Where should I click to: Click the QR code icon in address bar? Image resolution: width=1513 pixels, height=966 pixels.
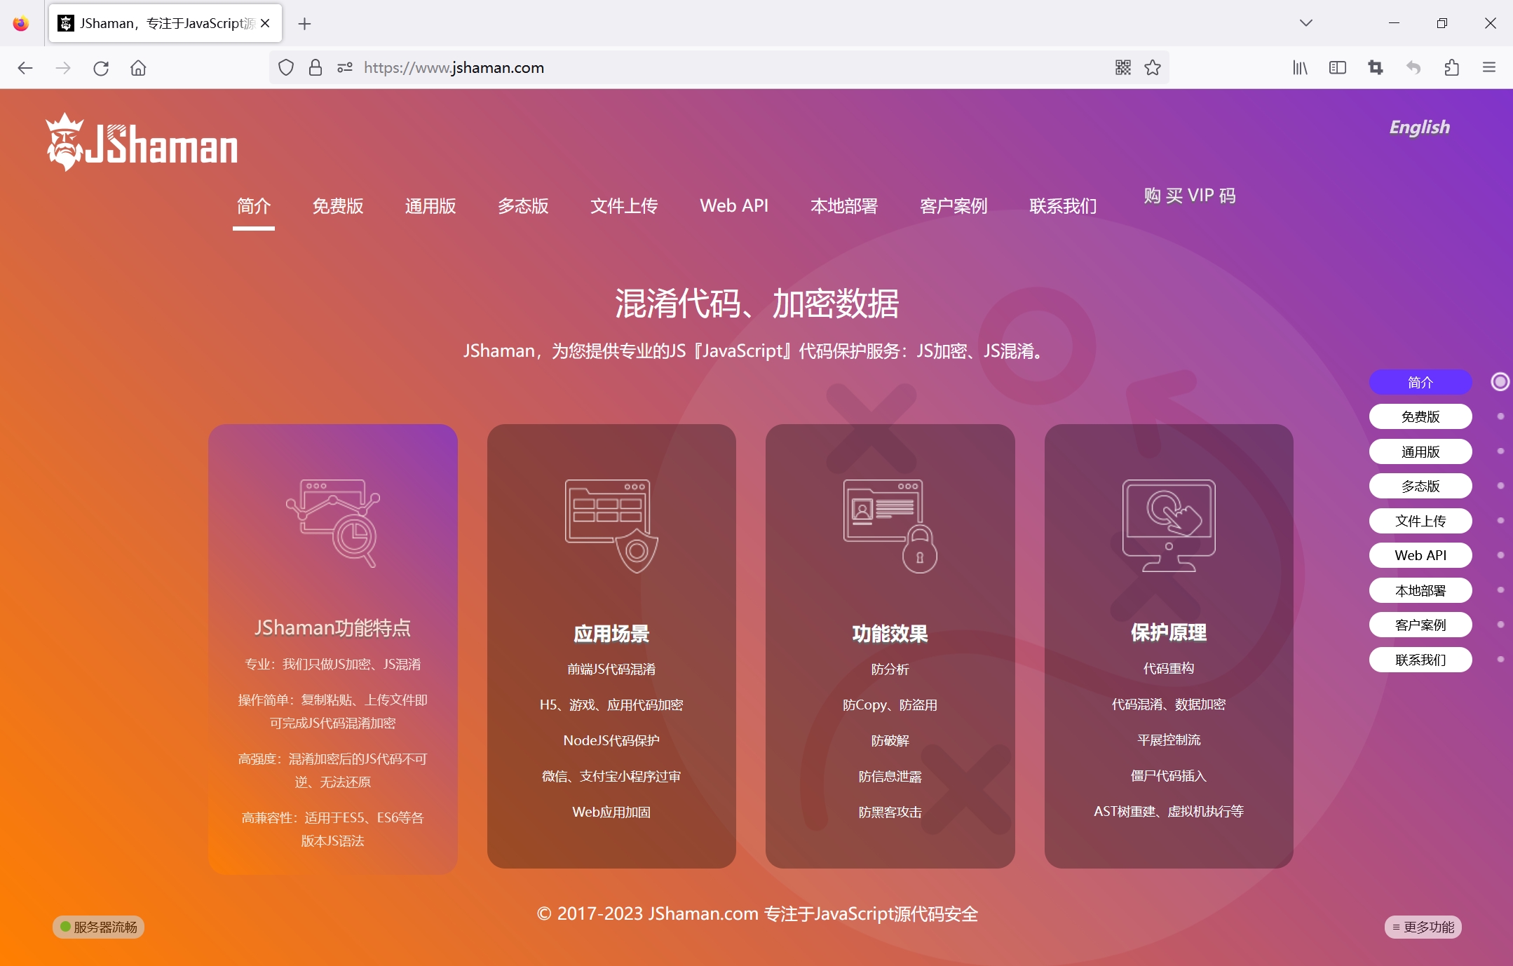click(1123, 68)
